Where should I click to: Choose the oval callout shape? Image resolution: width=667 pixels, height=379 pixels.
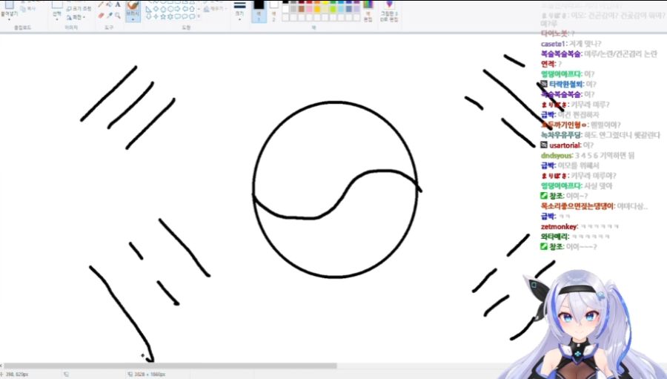[185, 16]
